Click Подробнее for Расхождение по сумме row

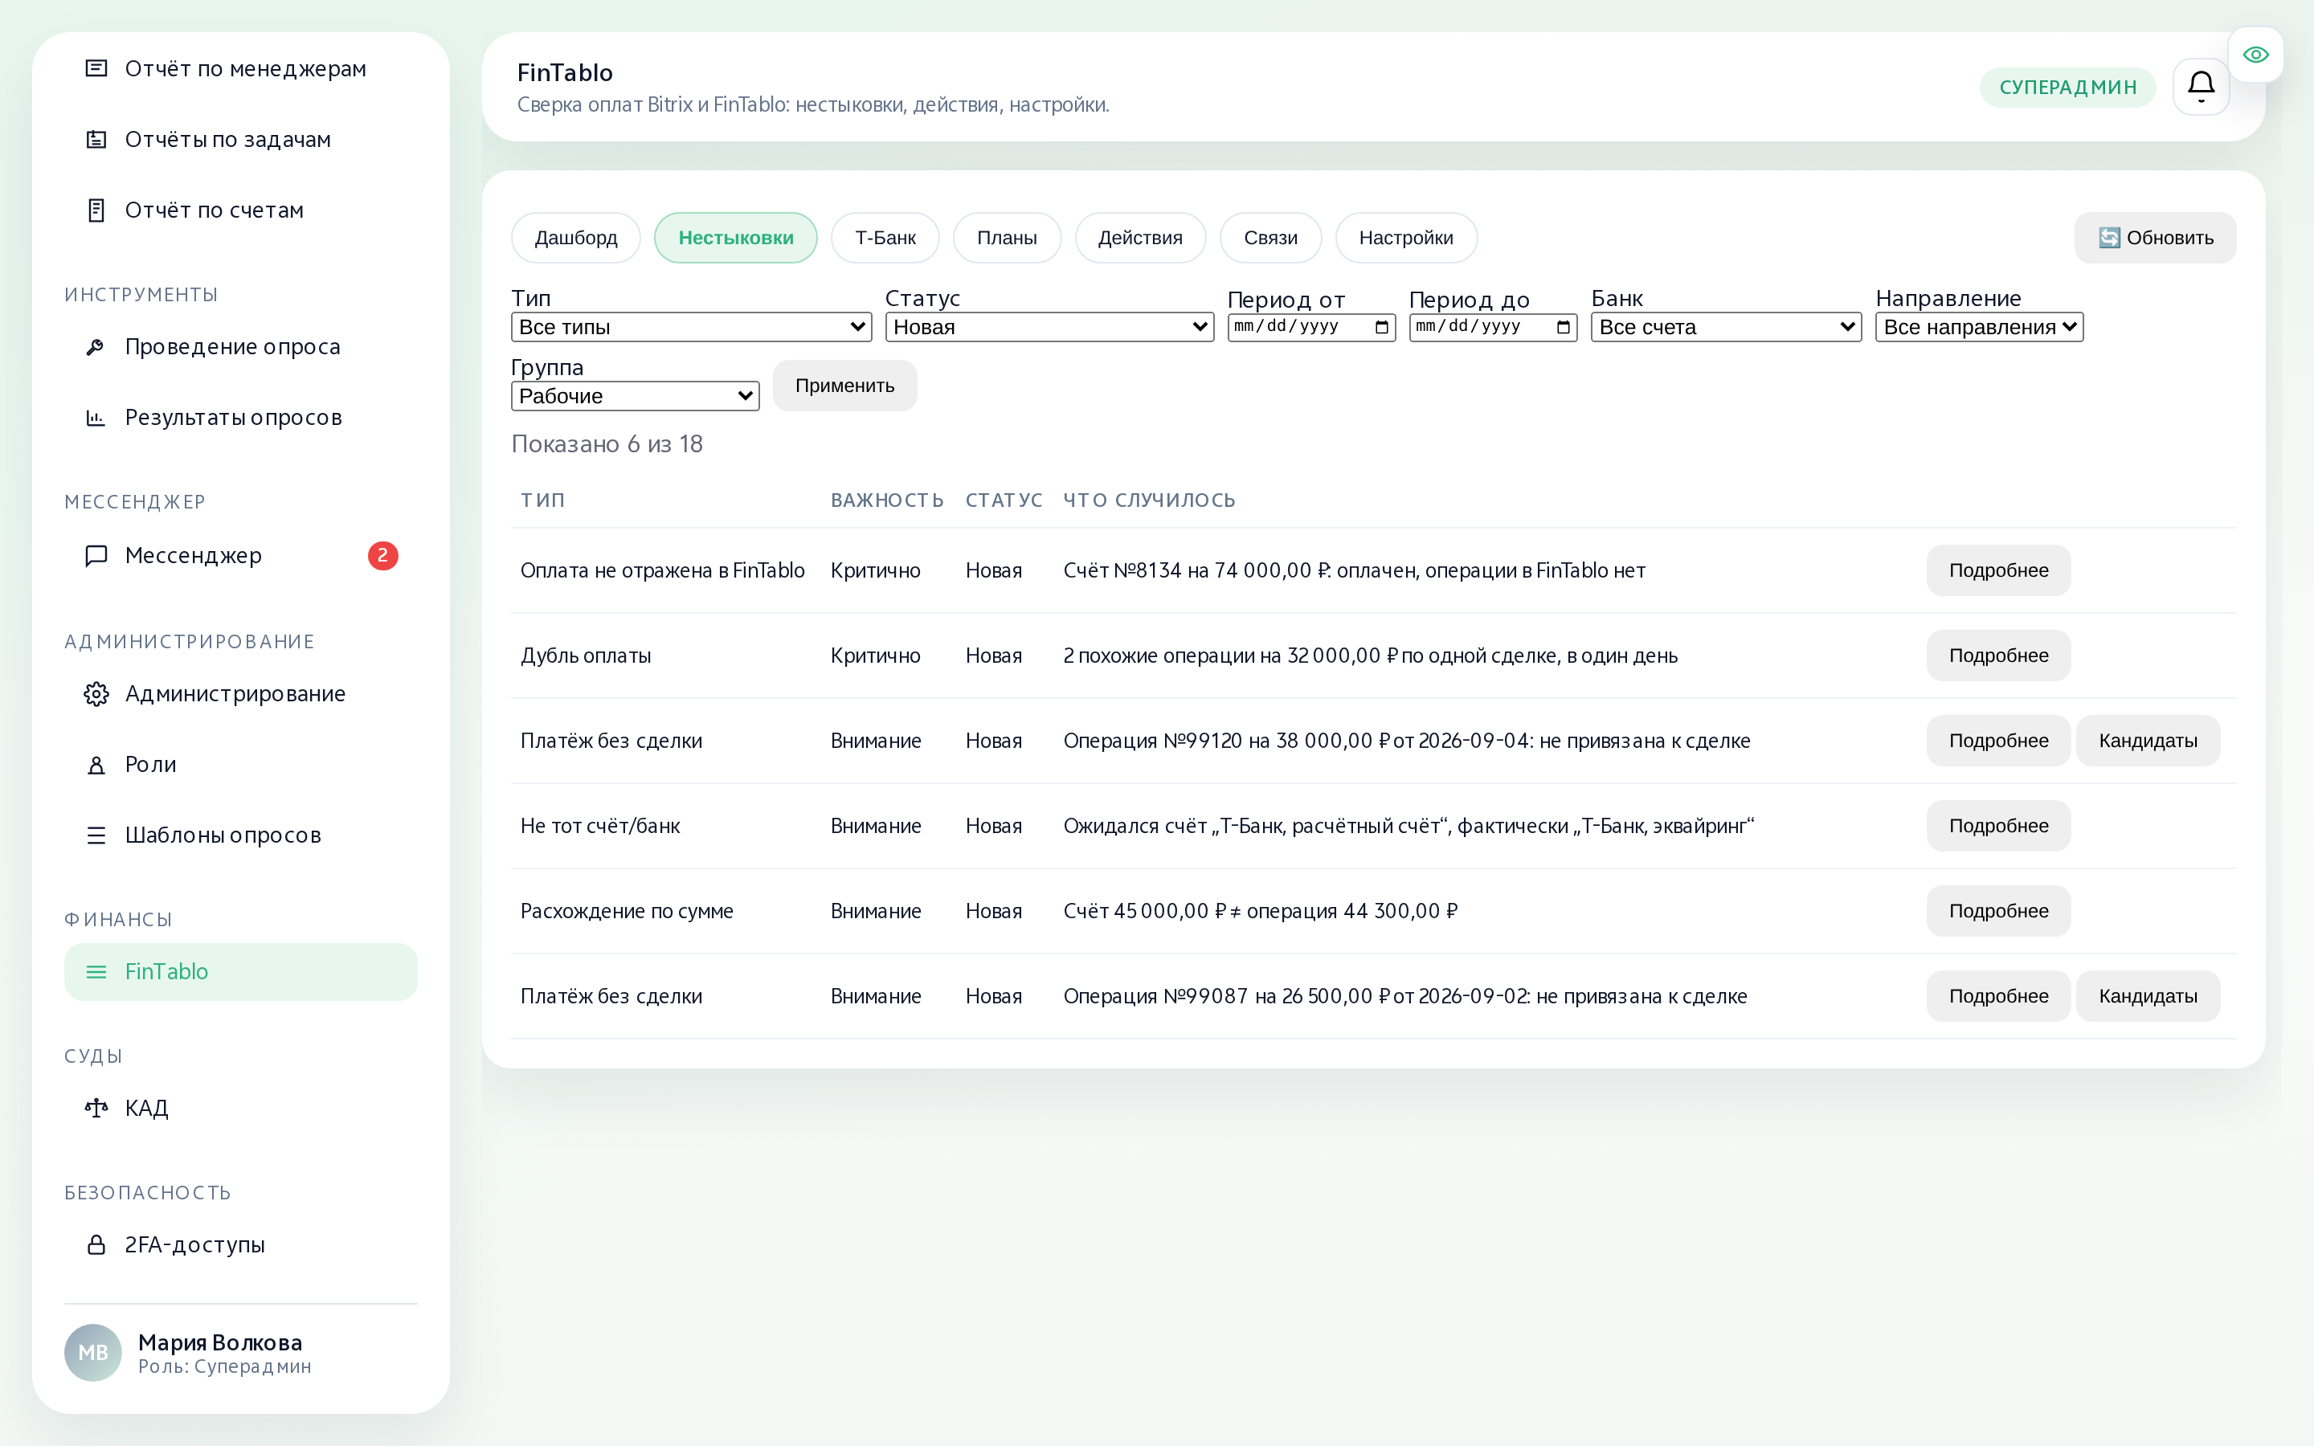(x=1998, y=910)
